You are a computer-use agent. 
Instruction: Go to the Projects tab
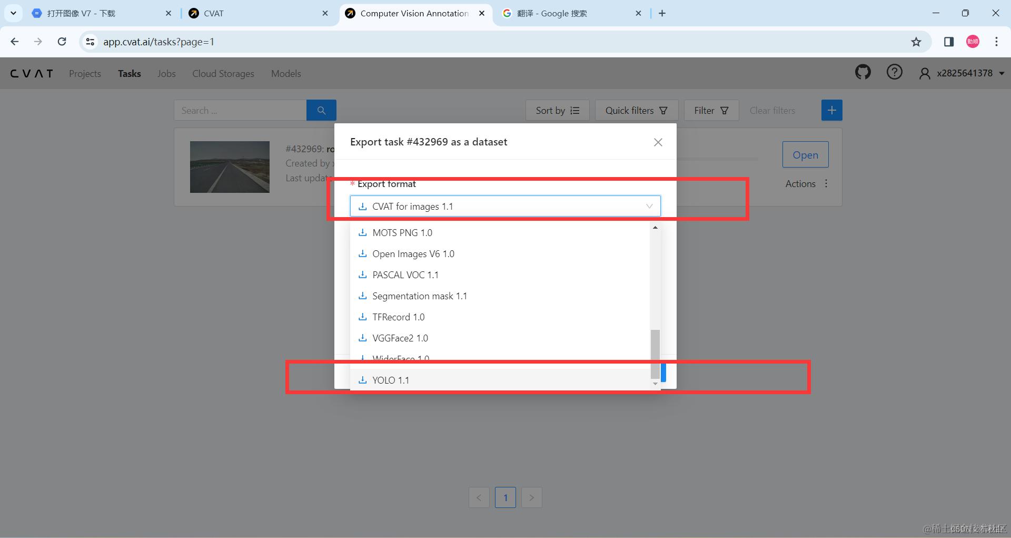point(85,73)
